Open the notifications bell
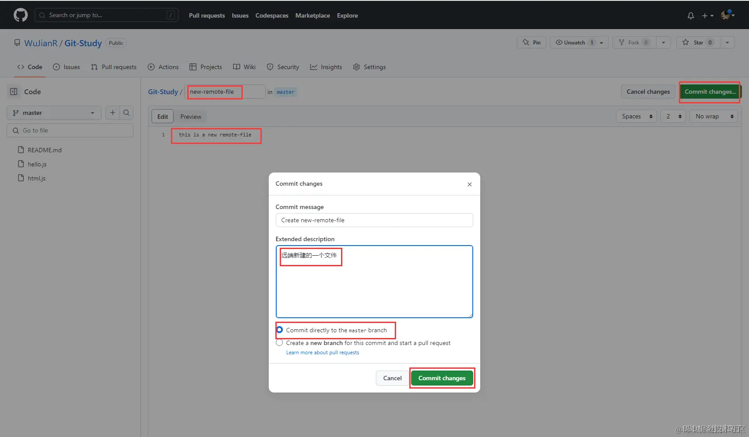749x437 pixels. pos(691,16)
